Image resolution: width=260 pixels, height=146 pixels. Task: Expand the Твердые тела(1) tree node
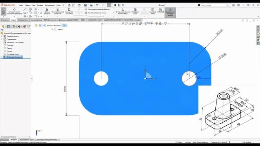[2, 36]
